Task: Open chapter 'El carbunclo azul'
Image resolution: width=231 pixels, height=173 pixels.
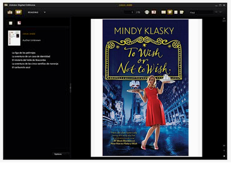Action: tap(21, 67)
